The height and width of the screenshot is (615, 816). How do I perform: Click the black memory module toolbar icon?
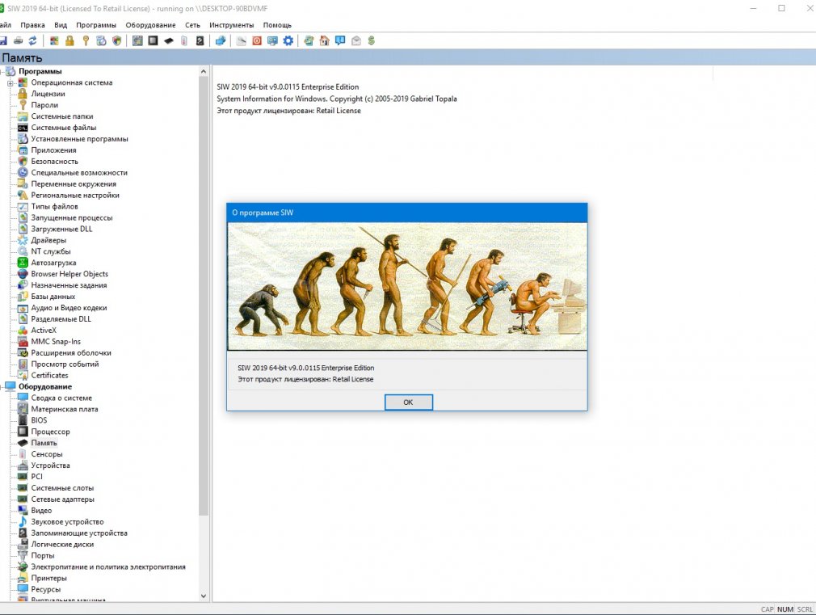click(x=169, y=40)
